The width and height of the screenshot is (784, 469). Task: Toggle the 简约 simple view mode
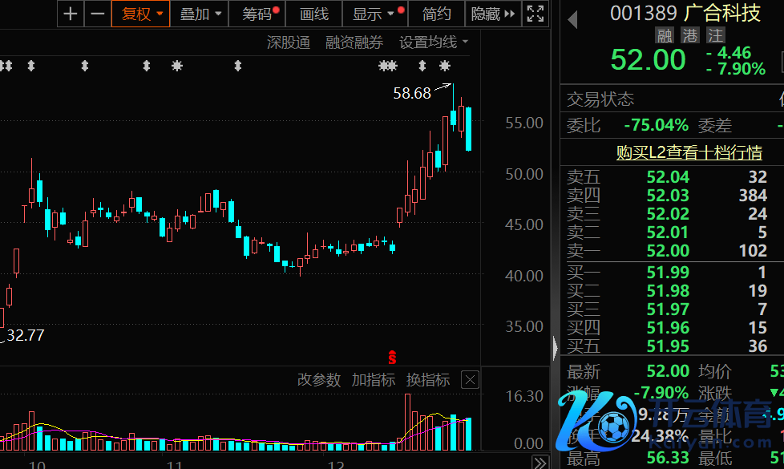pos(437,14)
